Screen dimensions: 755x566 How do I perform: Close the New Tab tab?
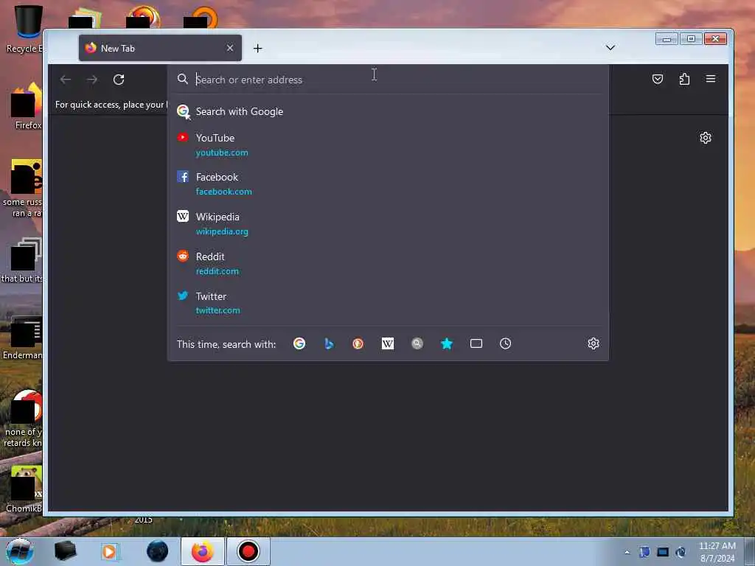click(x=230, y=48)
